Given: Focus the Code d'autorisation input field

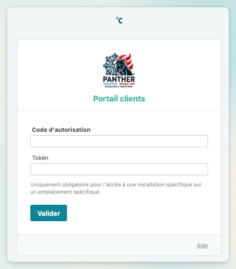Looking at the screenshot, I should (x=119, y=141).
